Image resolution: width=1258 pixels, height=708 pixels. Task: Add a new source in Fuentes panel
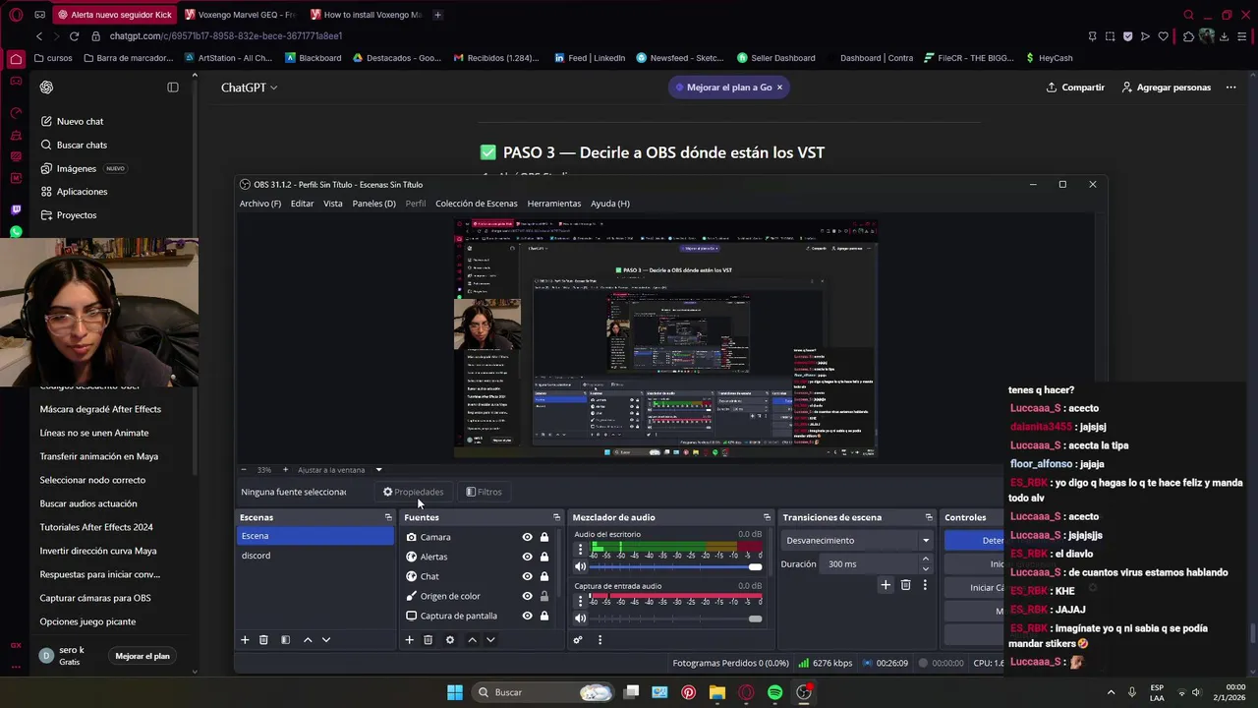click(x=409, y=640)
